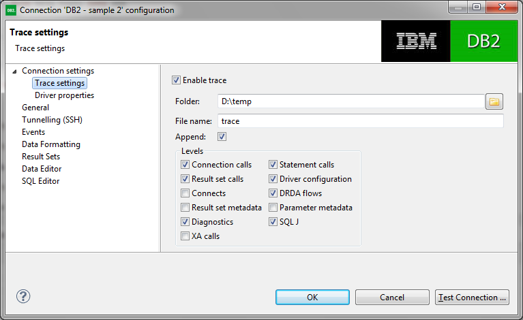Open the General settings page
Screen dimensions: 523x320
35,108
